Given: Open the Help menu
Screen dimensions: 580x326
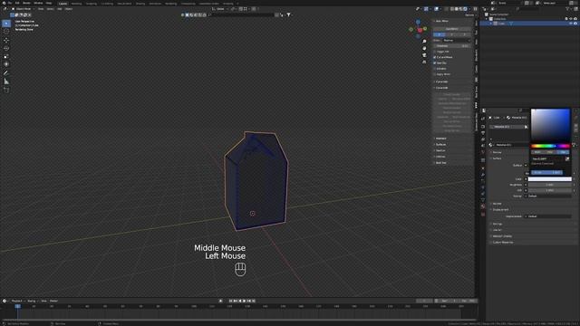Looking at the screenshot, I should click(x=49, y=3).
